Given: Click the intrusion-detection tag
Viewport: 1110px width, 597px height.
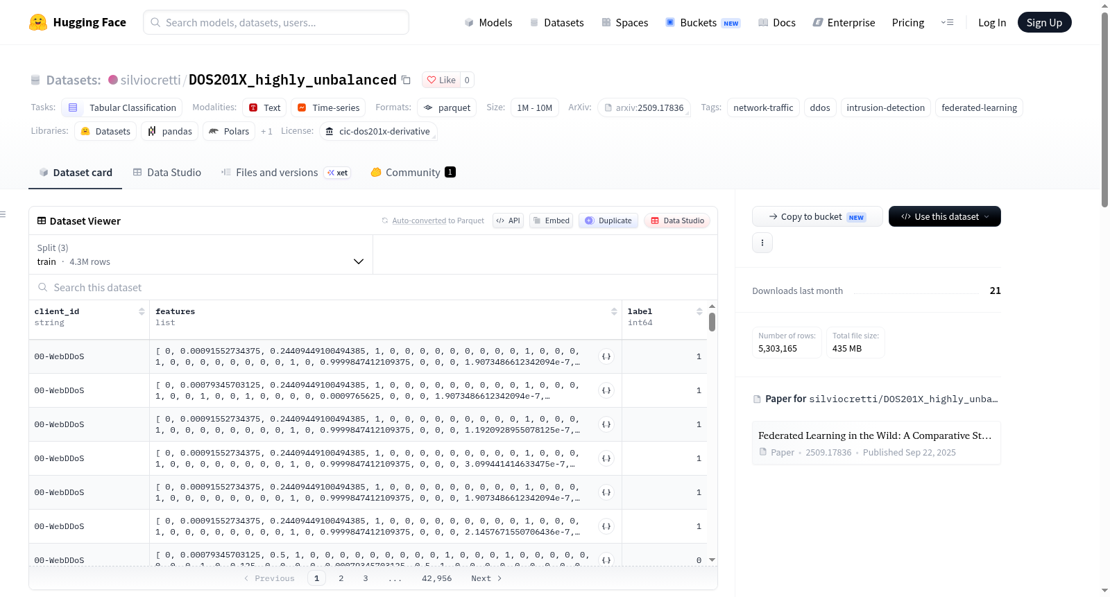Looking at the screenshot, I should pos(886,107).
